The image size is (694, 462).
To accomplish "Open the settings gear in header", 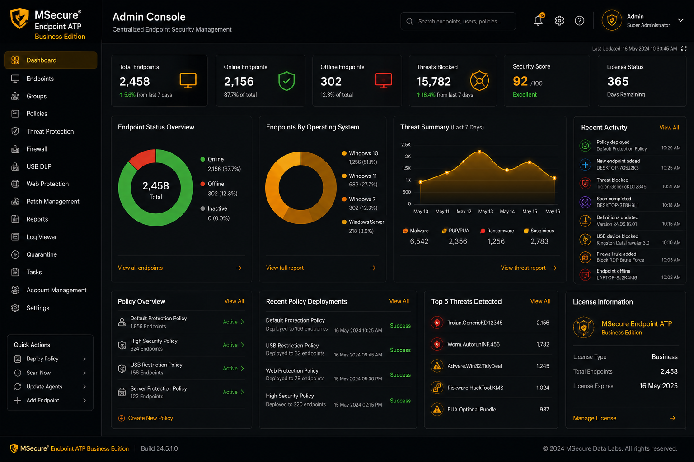I will [x=559, y=21].
